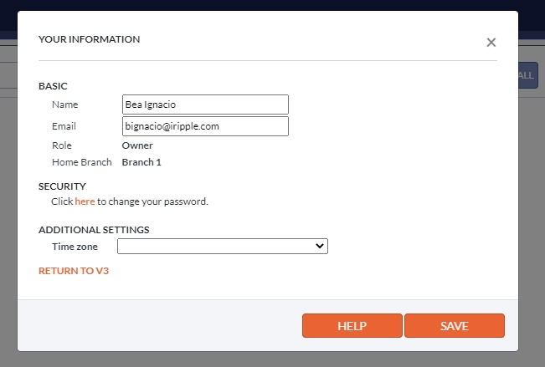545x367 pixels.
Task: Click the Time zone label
Action: (75, 247)
